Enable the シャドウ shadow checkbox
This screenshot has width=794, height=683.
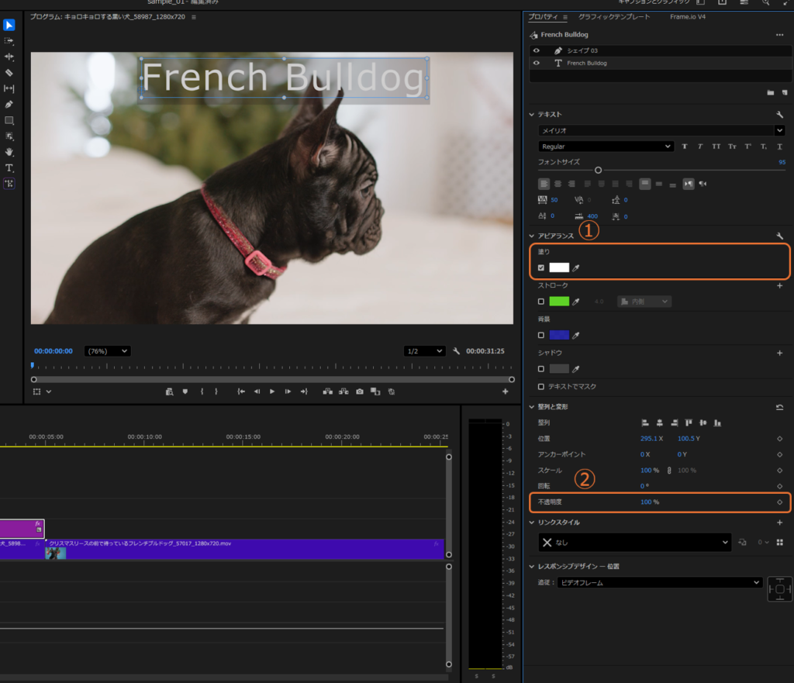coord(541,369)
